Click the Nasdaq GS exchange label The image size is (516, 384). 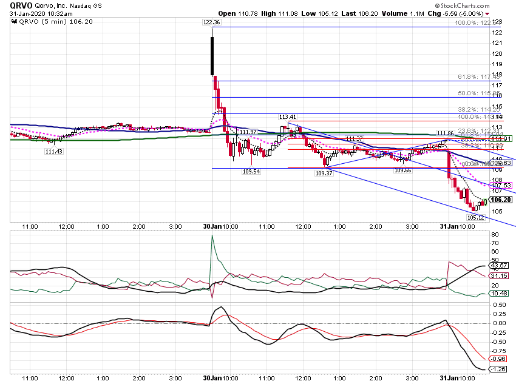(86, 6)
